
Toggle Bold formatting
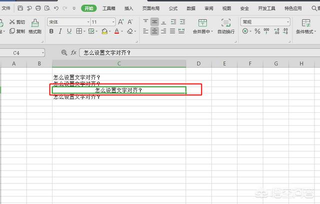coord(51,31)
